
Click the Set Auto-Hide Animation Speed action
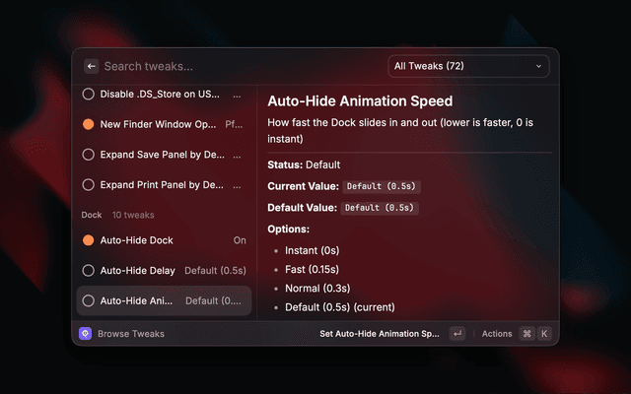click(380, 334)
